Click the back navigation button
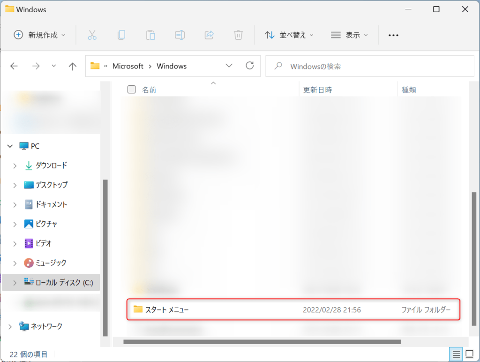This screenshot has height=362, width=480. coord(14,66)
